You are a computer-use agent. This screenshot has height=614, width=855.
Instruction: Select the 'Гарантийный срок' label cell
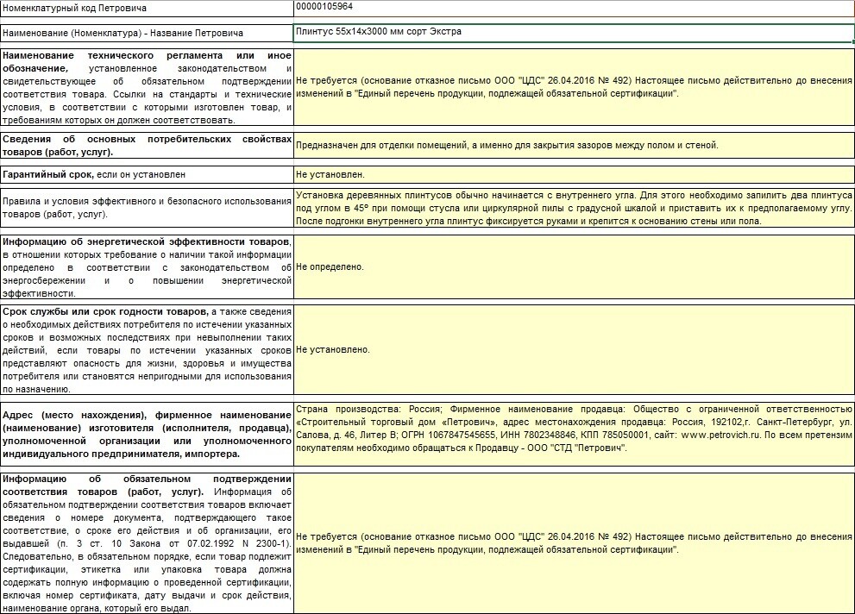point(147,174)
